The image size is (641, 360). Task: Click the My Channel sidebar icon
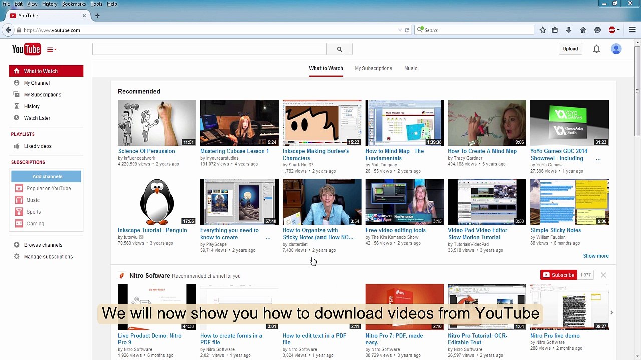pos(17,83)
